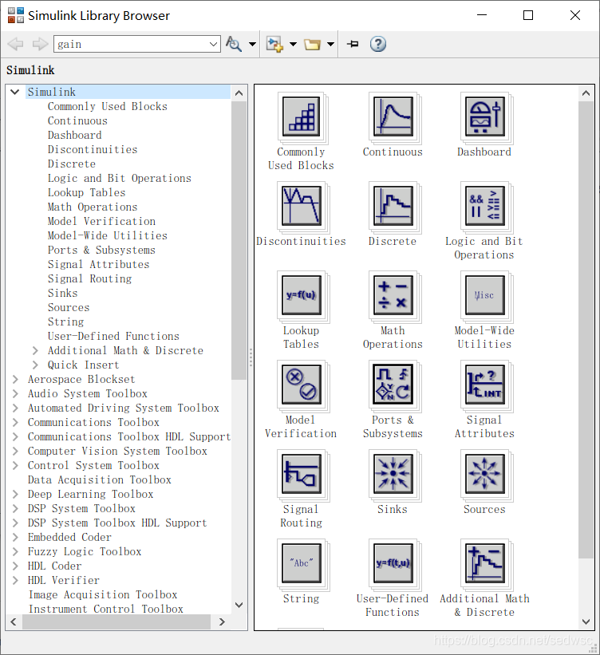Select Sinks in the library tree
The width and height of the screenshot is (600, 655).
tap(62, 293)
